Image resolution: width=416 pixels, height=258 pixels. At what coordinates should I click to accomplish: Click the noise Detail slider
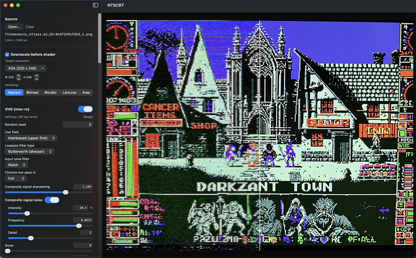[x=50, y=238]
